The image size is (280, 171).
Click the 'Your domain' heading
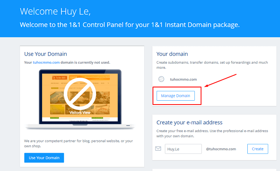(172, 54)
